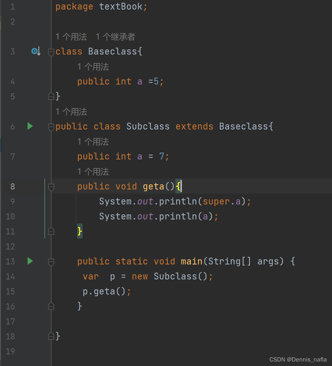Click the 'out' field on line 9
This screenshot has height=366, width=332.
point(145,201)
